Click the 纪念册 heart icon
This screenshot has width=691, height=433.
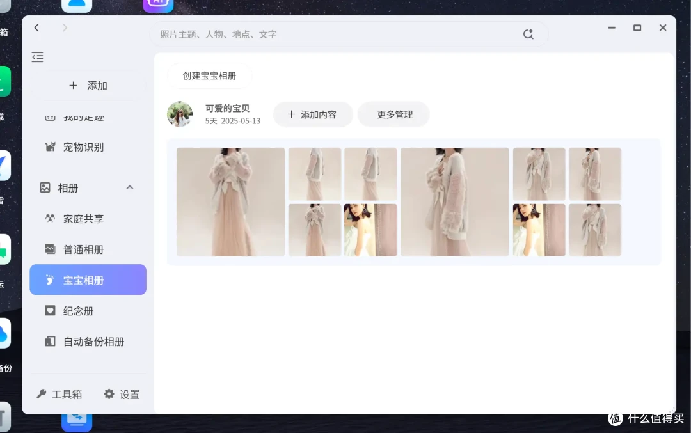click(51, 311)
